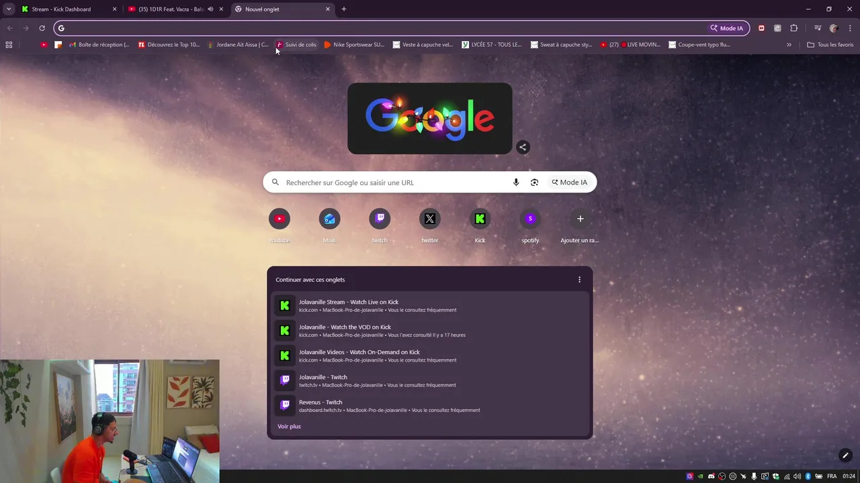Viewport: 860px width, 483px height.
Task: Click the microphone tray icon
Action: 755,476
